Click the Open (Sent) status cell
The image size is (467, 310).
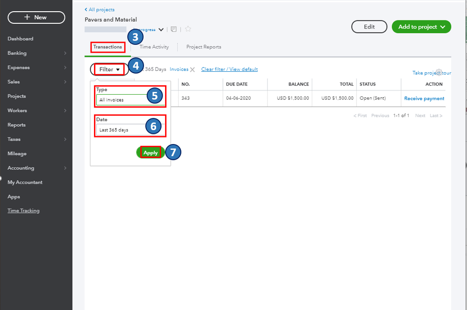373,98
